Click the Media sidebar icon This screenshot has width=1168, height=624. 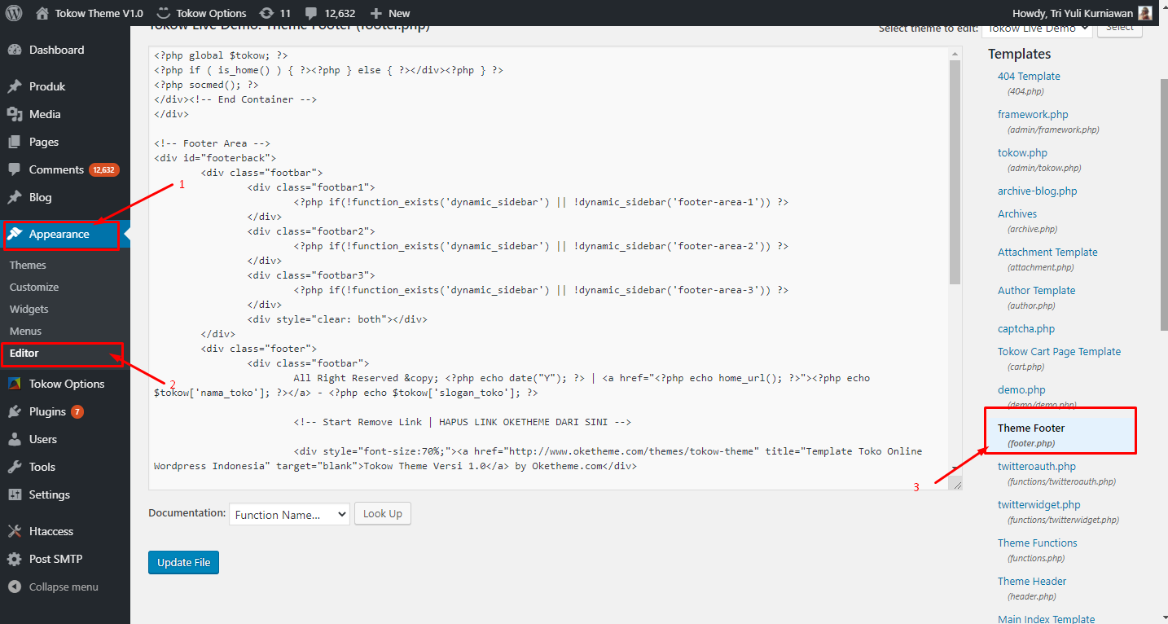pyautogui.click(x=17, y=113)
